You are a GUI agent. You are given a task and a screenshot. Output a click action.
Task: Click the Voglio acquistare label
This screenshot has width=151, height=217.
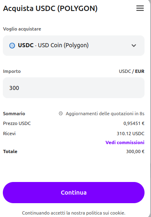(22, 29)
